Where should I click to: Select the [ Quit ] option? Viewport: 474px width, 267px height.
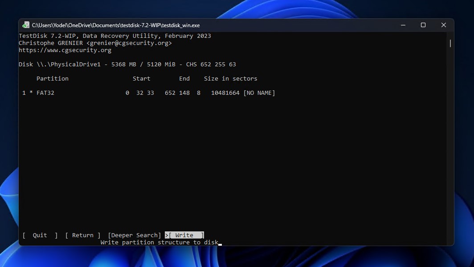pyautogui.click(x=40, y=235)
